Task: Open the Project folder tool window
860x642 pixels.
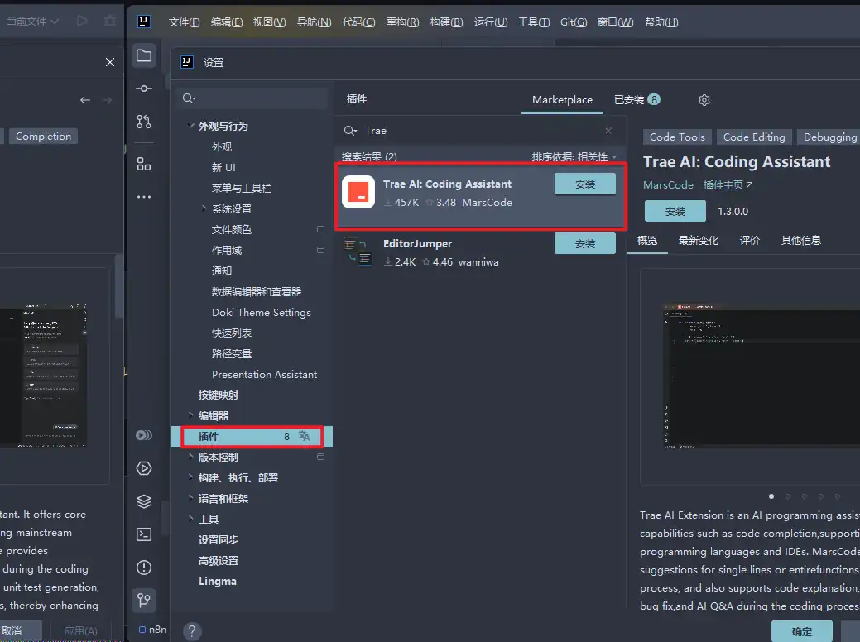Action: (x=144, y=55)
